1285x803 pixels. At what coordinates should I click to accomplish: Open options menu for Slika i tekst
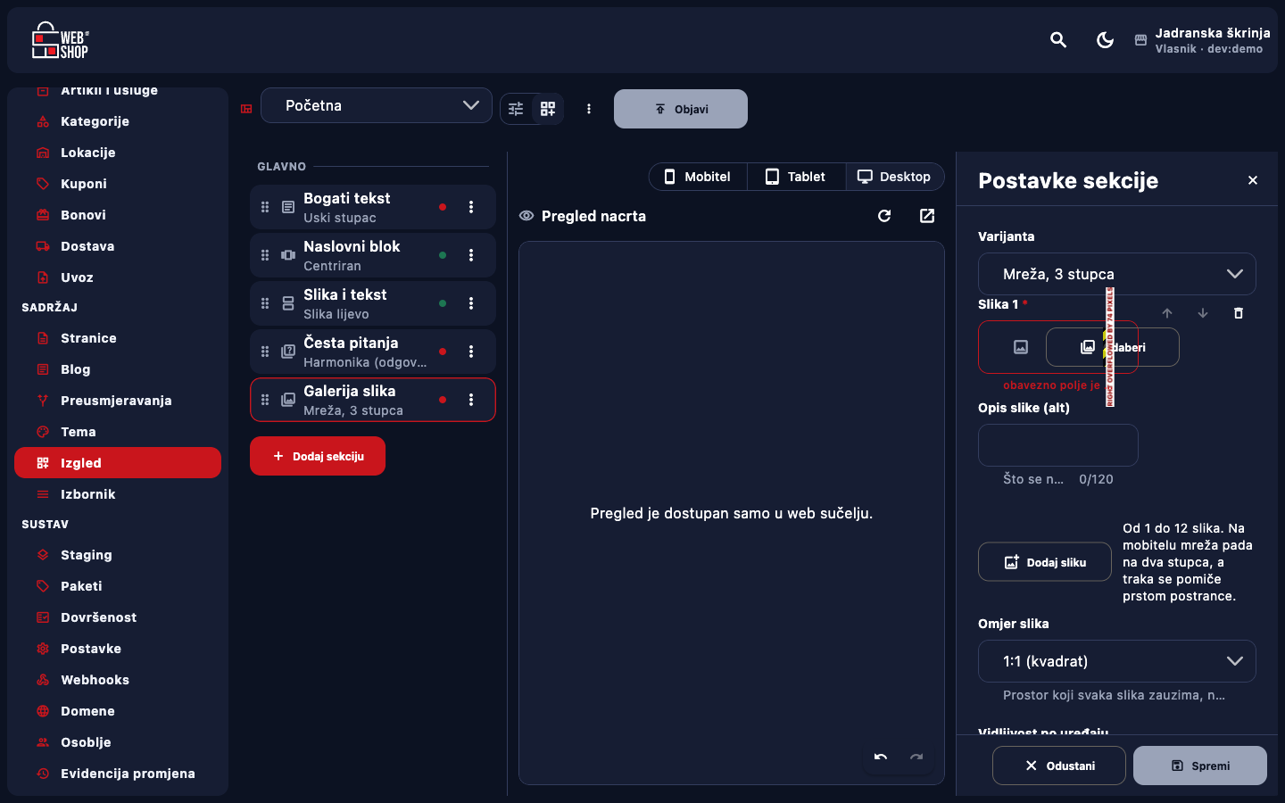(471, 303)
